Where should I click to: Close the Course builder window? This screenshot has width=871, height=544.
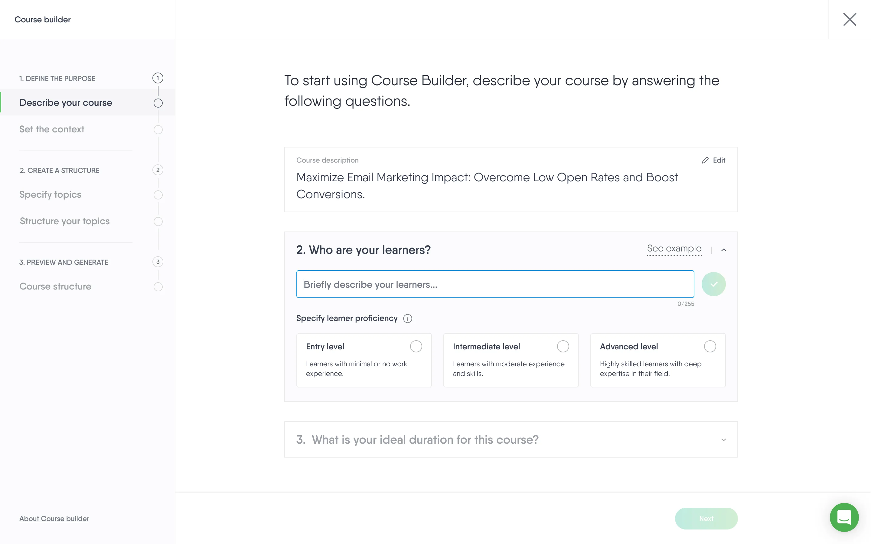[850, 19]
